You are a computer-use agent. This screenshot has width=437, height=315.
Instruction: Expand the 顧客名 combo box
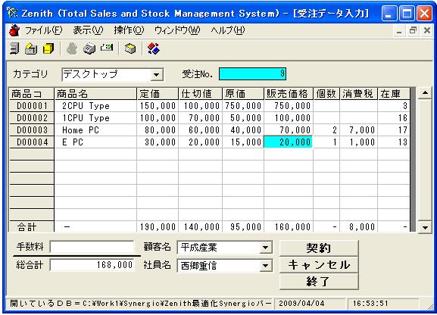coord(265,248)
